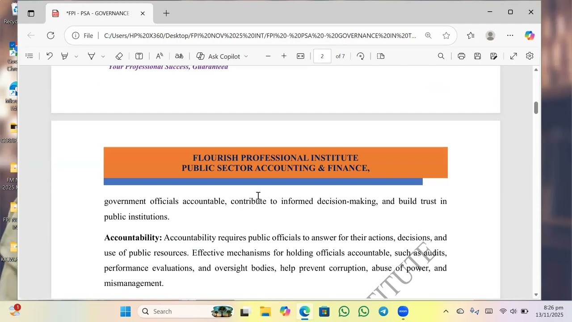Zoom in with the plus button
572x322 pixels.
pyautogui.click(x=284, y=56)
